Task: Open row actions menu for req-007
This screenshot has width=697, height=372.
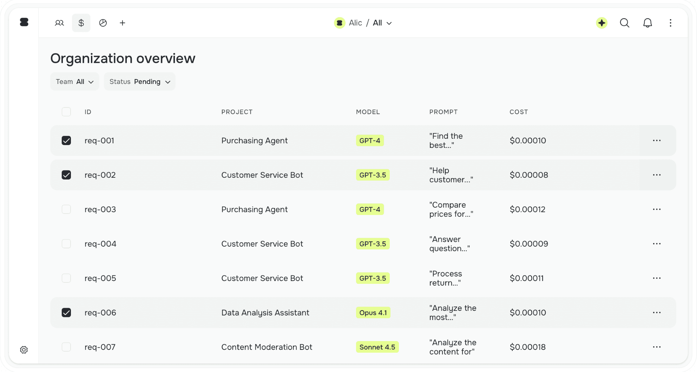Action: (x=657, y=347)
